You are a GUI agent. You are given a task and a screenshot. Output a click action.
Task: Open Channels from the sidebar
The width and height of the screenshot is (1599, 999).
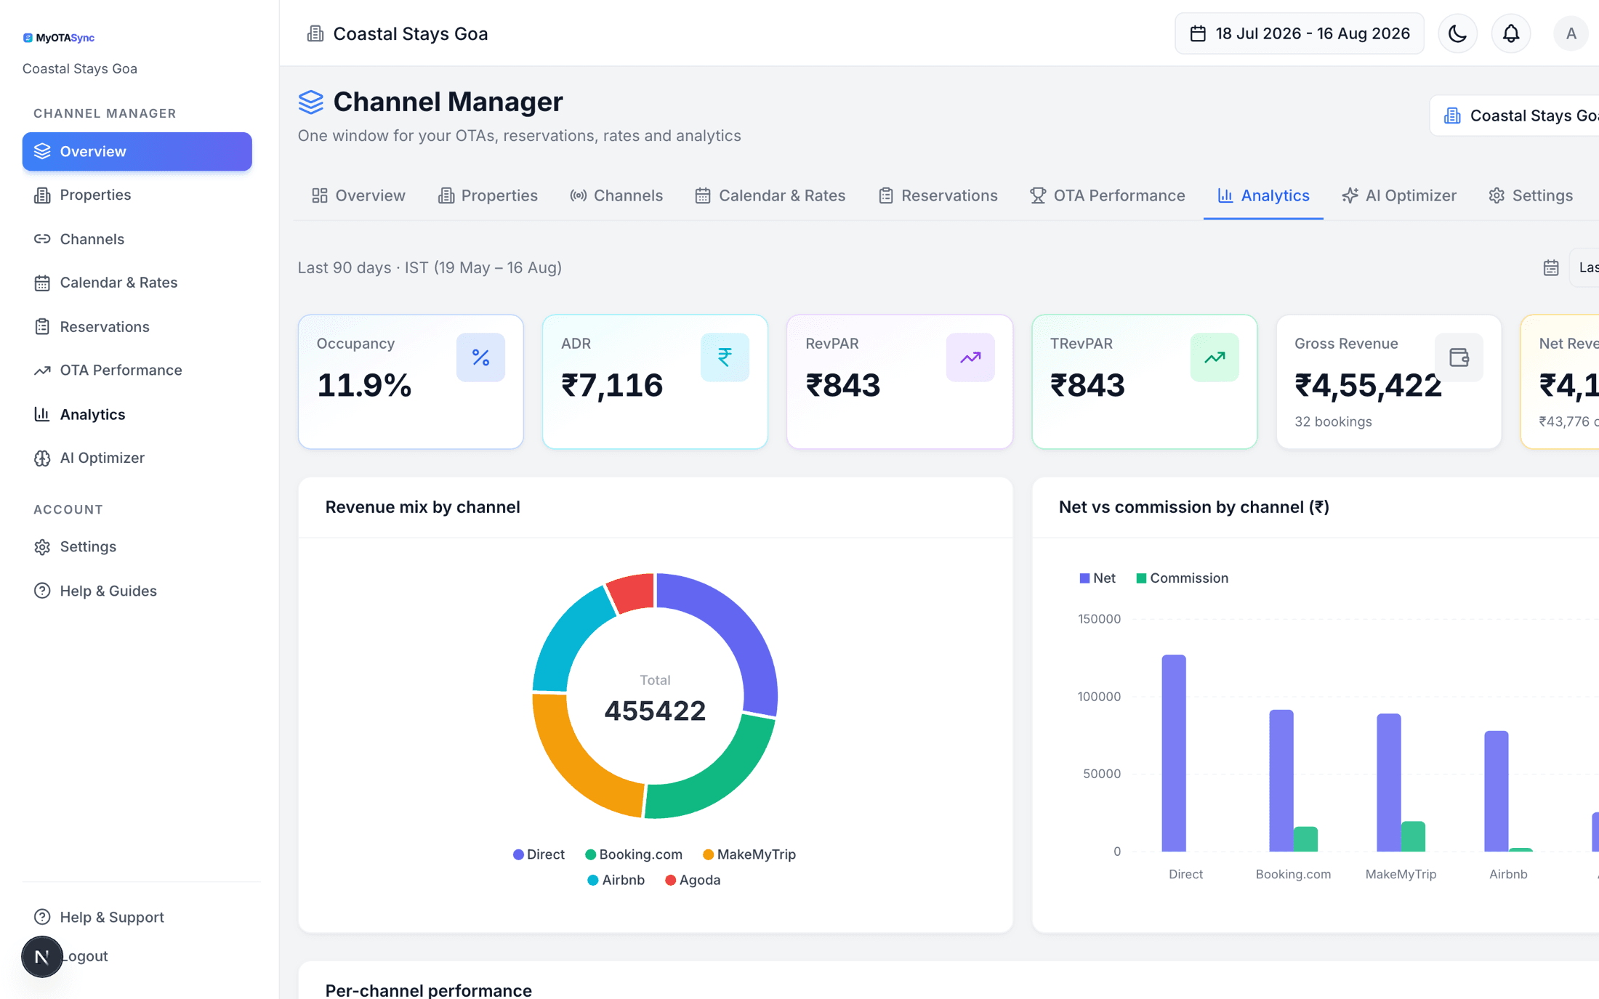click(x=137, y=239)
